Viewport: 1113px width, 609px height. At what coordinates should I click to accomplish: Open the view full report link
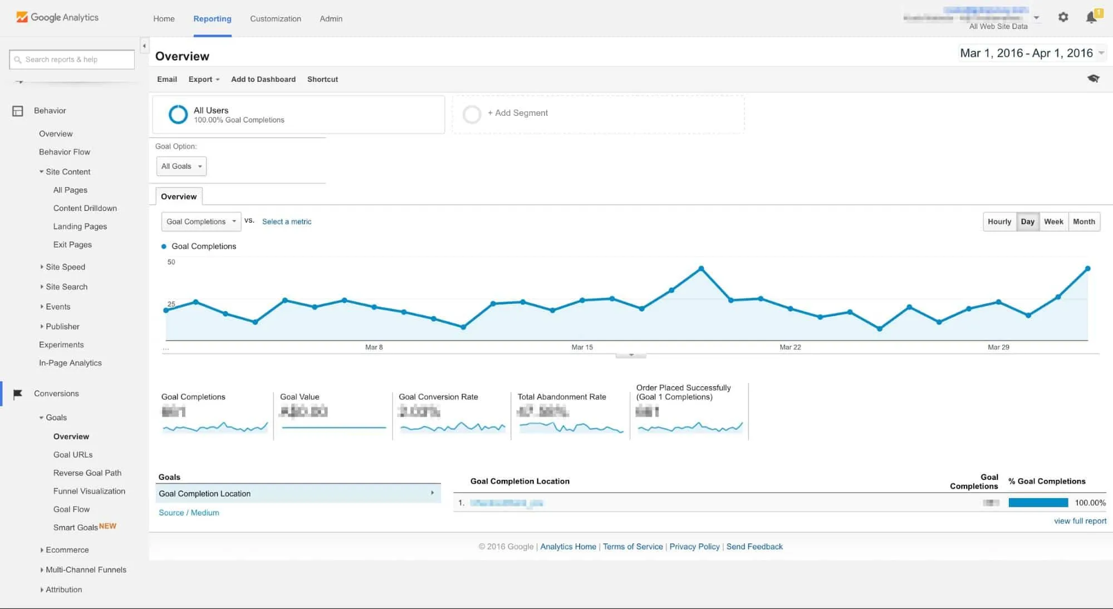pos(1080,521)
